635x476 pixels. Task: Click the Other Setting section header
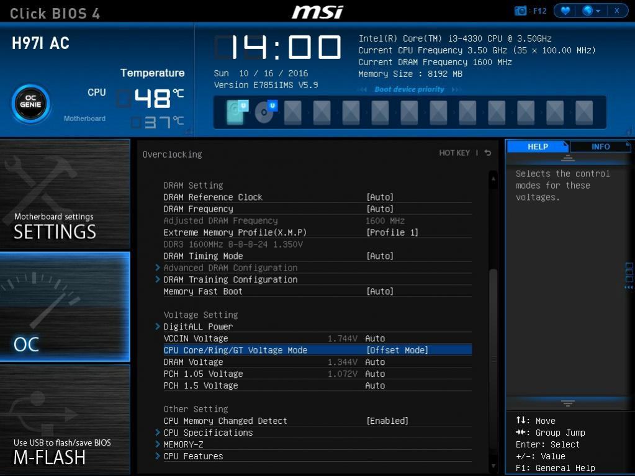pos(196,409)
